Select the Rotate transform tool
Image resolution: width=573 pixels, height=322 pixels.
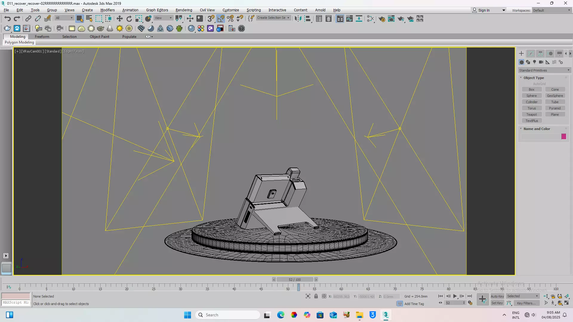point(129,19)
